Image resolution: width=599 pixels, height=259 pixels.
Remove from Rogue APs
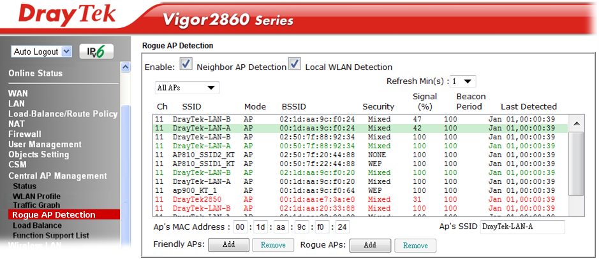click(x=415, y=245)
